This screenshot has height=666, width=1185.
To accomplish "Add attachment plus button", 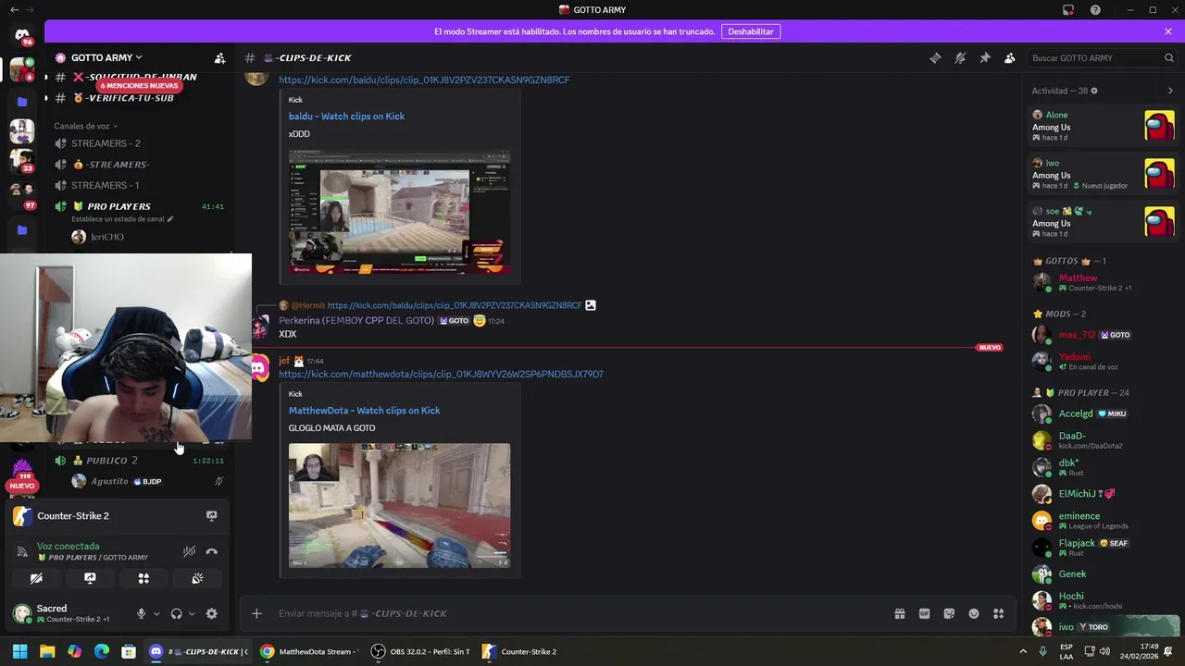I will (256, 613).
